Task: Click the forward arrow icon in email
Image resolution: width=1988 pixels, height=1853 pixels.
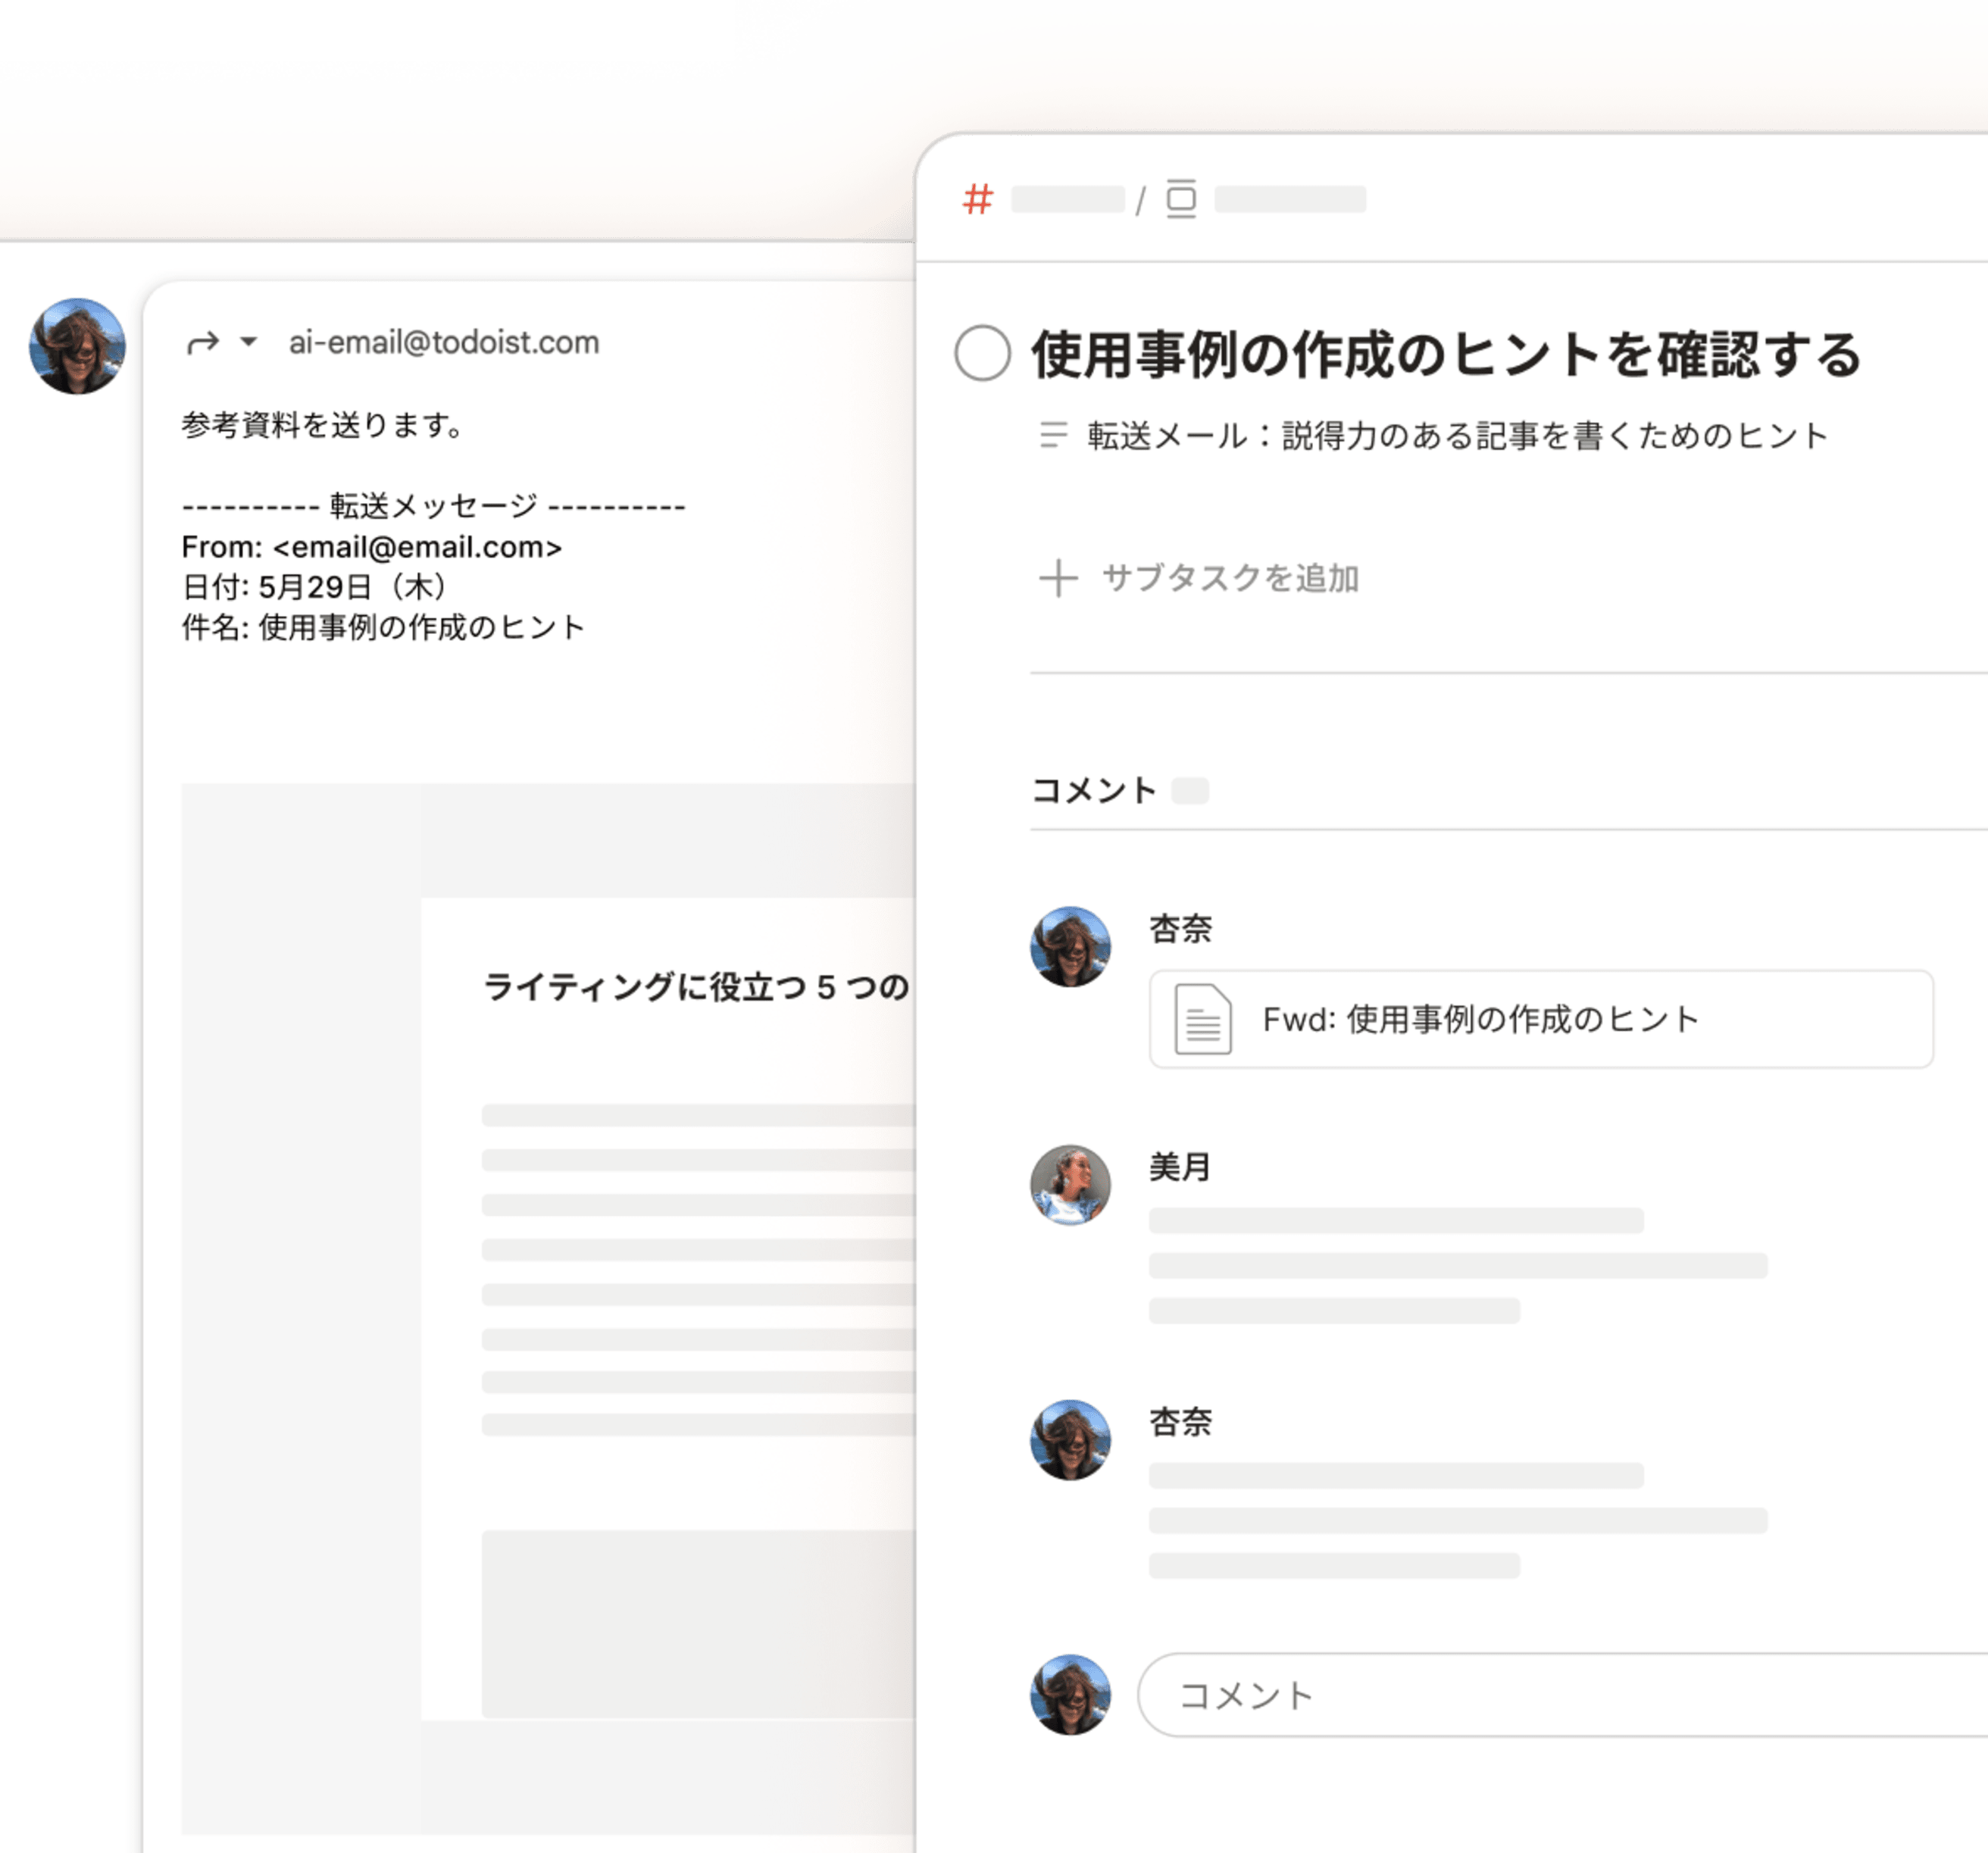Action: tap(203, 343)
